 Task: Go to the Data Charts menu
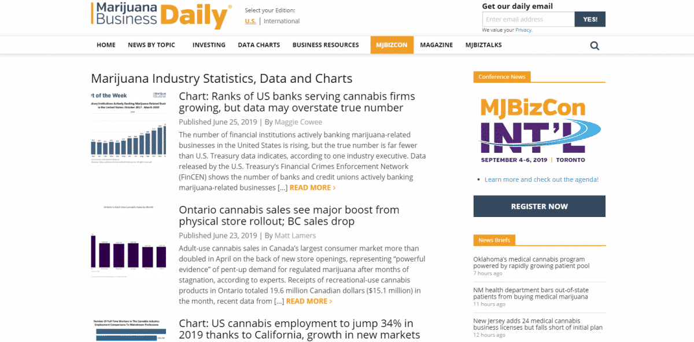(x=259, y=45)
